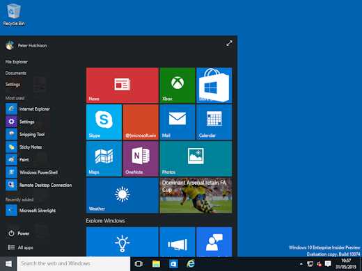Viewport: 362px width, 271px height.
Task: Open the Photos tile
Action: coord(196,158)
